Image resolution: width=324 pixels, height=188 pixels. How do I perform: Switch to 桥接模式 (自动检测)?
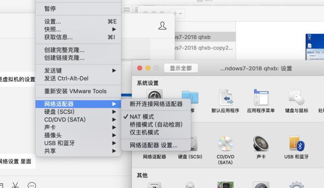156,125
